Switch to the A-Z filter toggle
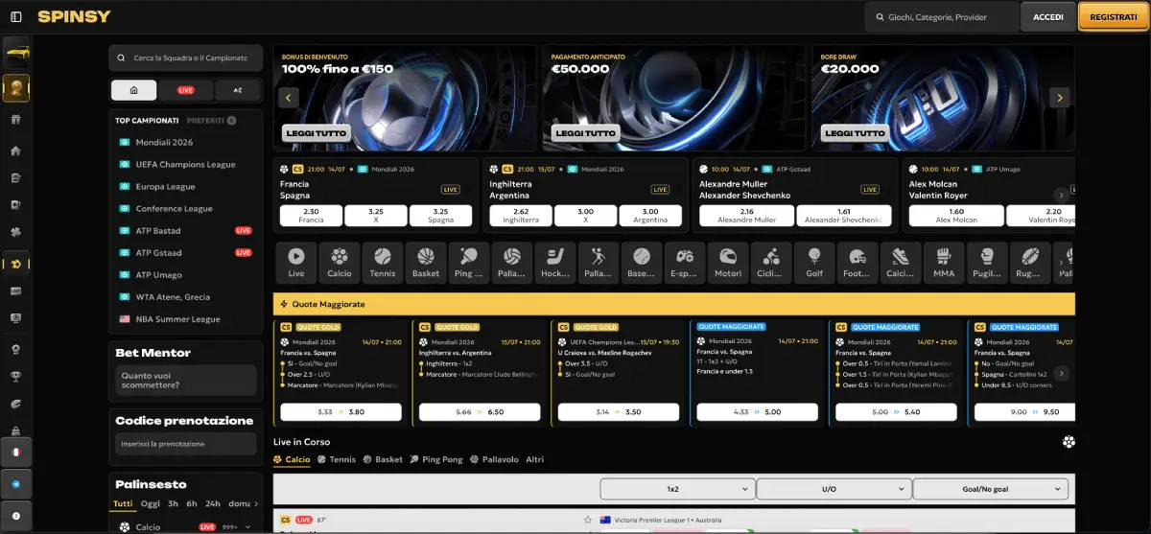This screenshot has height=534, width=1151. [x=238, y=90]
